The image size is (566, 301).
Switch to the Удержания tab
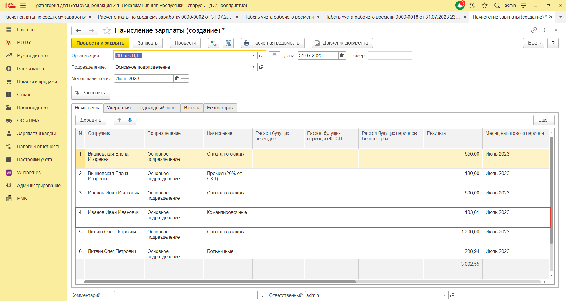coord(119,108)
